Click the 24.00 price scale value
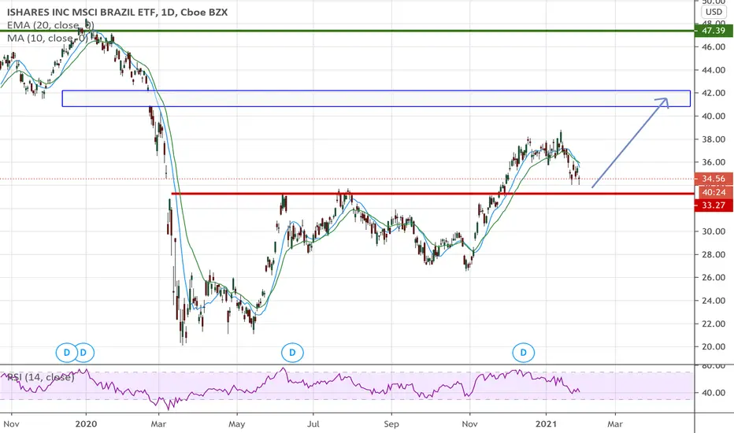 tap(714, 301)
